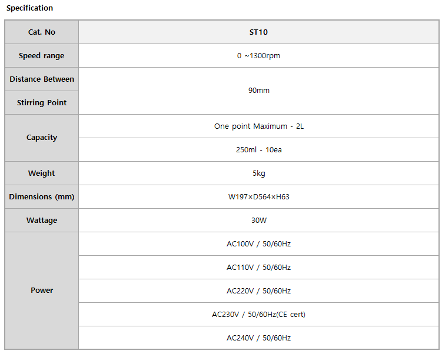The width and height of the screenshot is (442, 354).
Task: Select the Speed range label cell
Action: pyautogui.click(x=42, y=56)
